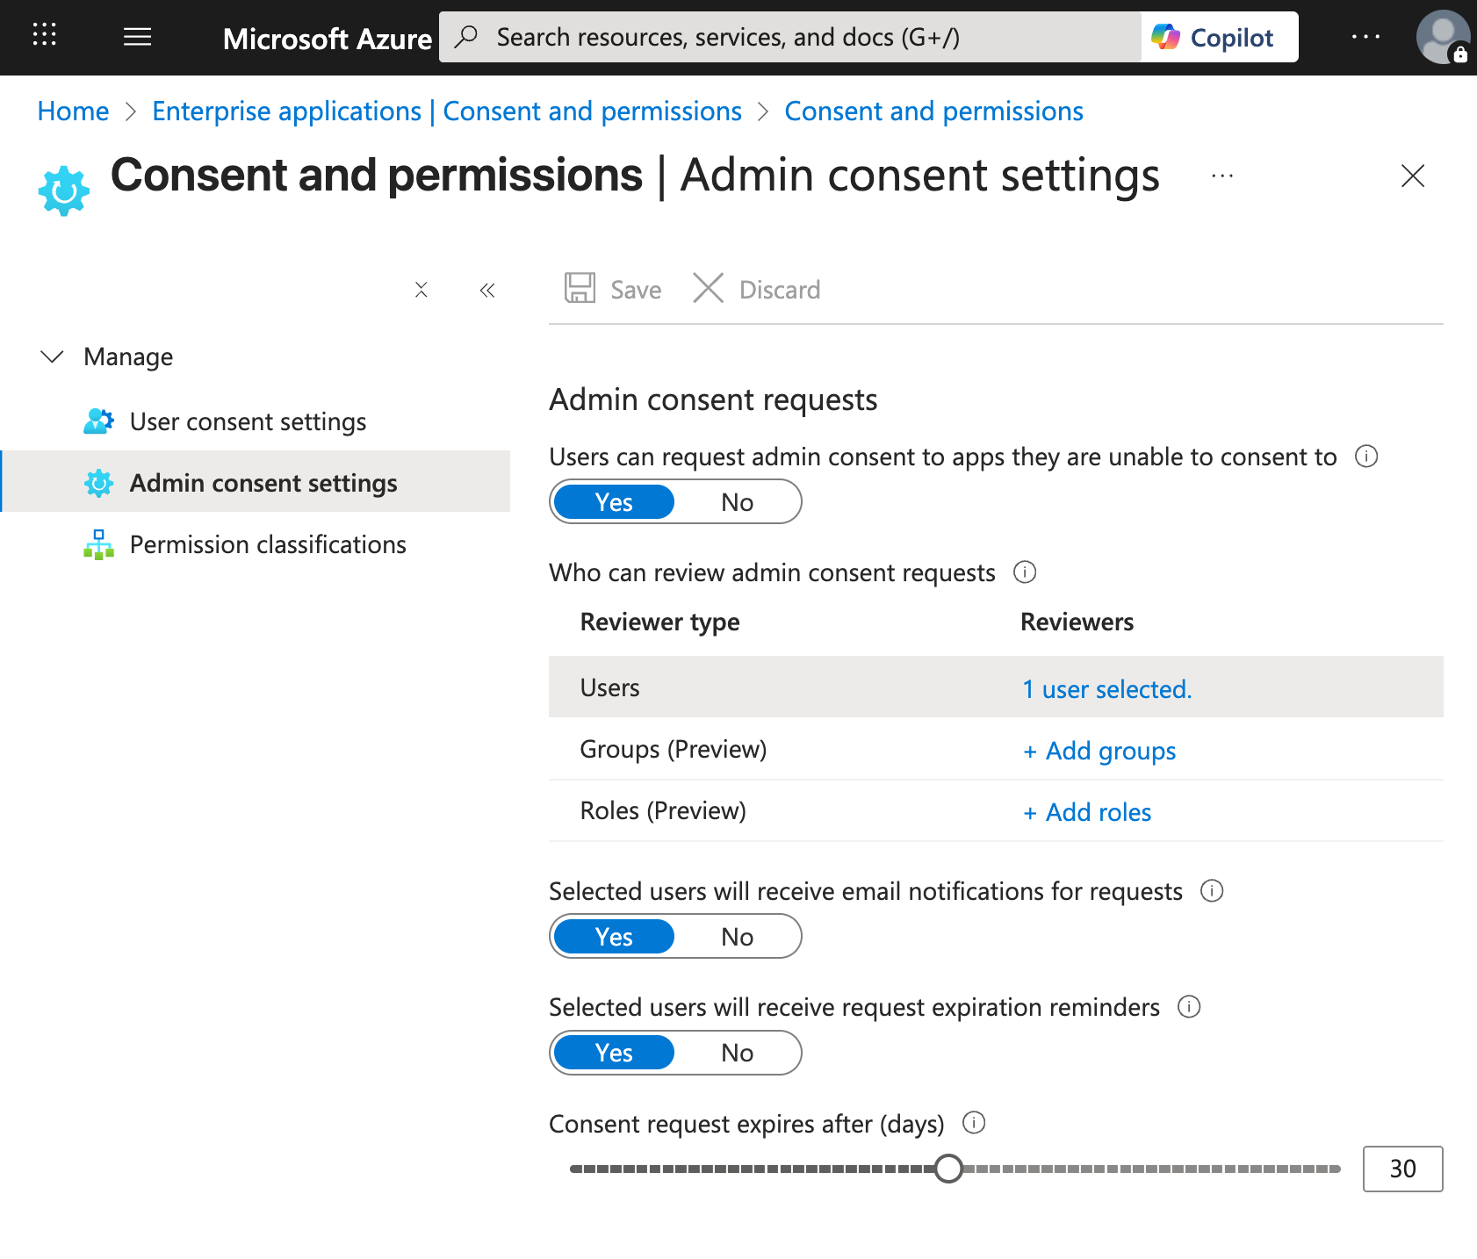Open Permission classifications

coord(267,544)
